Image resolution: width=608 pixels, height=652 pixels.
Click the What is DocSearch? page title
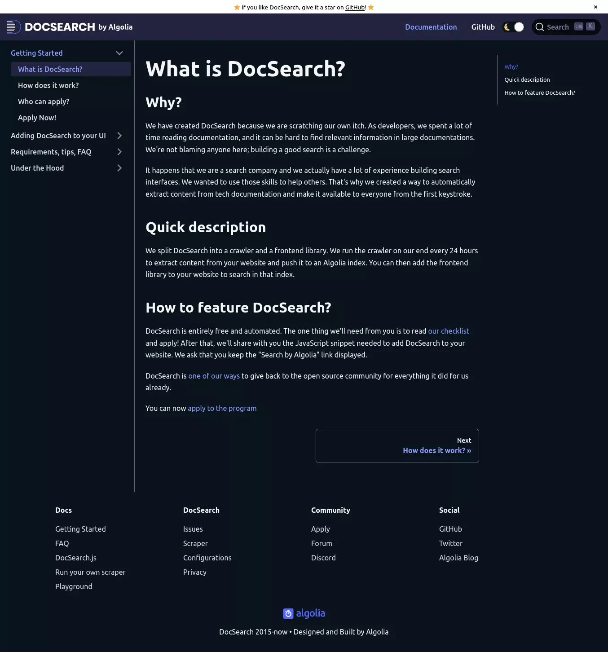[245, 69]
